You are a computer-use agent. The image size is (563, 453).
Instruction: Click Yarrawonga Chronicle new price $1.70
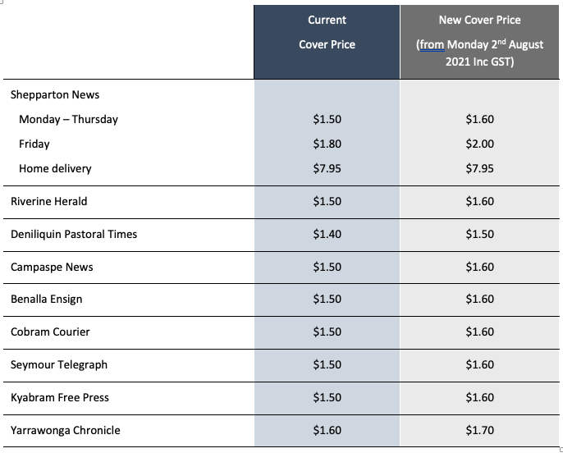pos(479,430)
